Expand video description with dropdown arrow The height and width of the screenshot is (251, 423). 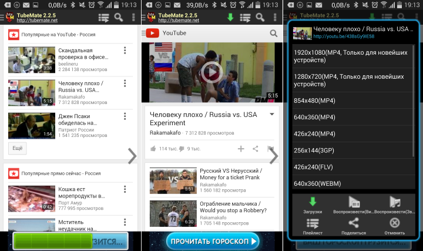(272, 115)
